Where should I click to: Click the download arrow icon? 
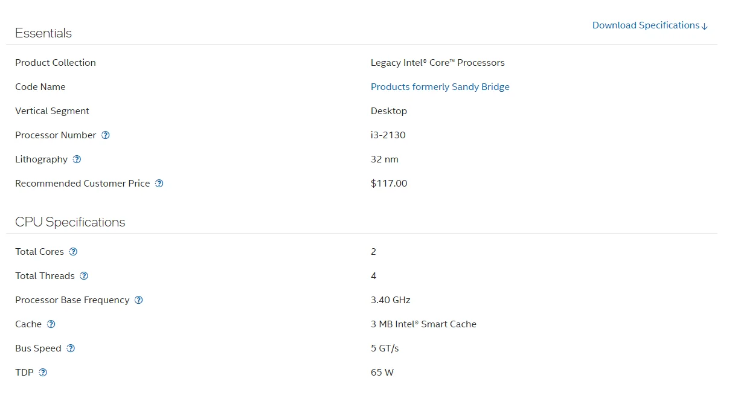click(705, 26)
